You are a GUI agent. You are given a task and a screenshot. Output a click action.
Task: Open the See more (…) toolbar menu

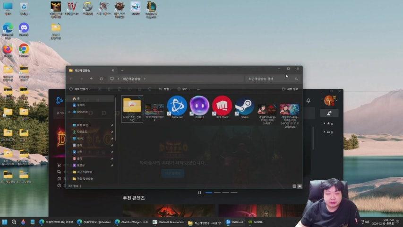coord(198,89)
